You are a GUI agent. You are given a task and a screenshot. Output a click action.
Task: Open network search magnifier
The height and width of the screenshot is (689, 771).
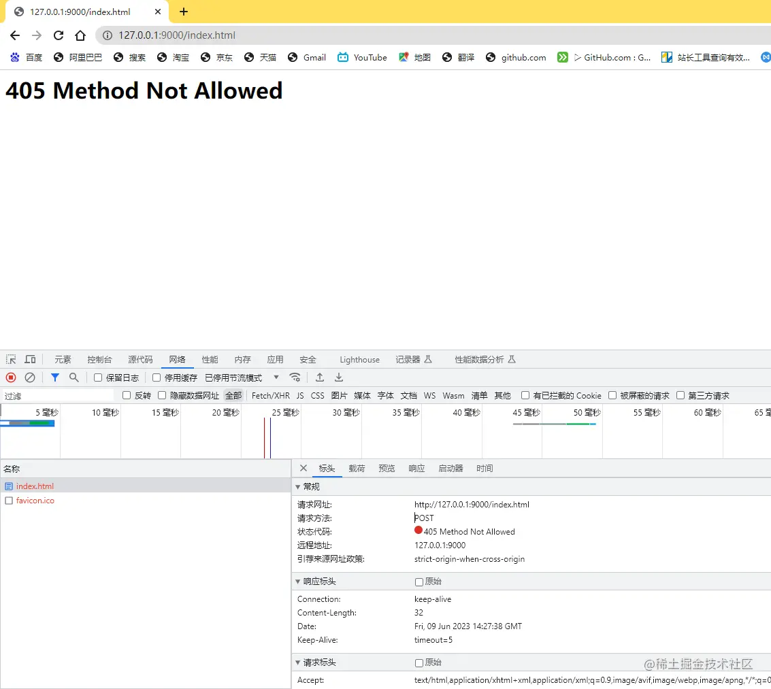coord(73,377)
